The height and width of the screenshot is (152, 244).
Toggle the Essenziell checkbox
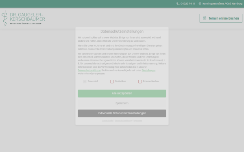(85, 81)
